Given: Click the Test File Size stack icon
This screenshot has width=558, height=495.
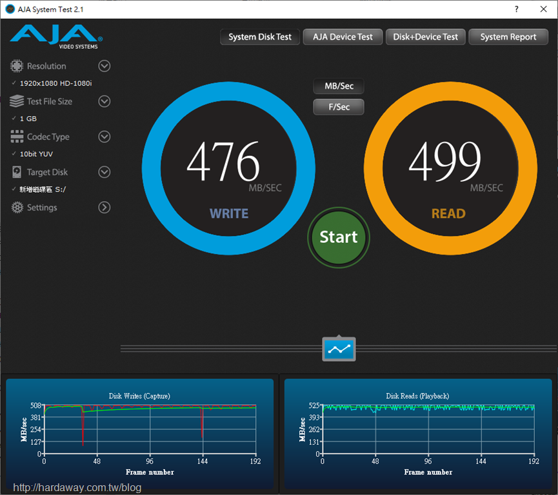Looking at the screenshot, I should pyautogui.click(x=16, y=101).
